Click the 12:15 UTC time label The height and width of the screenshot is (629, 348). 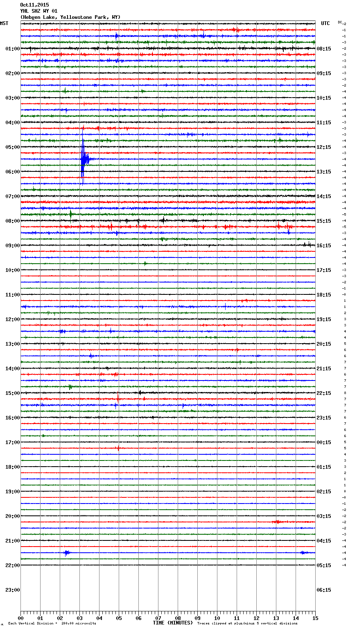pos(324,147)
